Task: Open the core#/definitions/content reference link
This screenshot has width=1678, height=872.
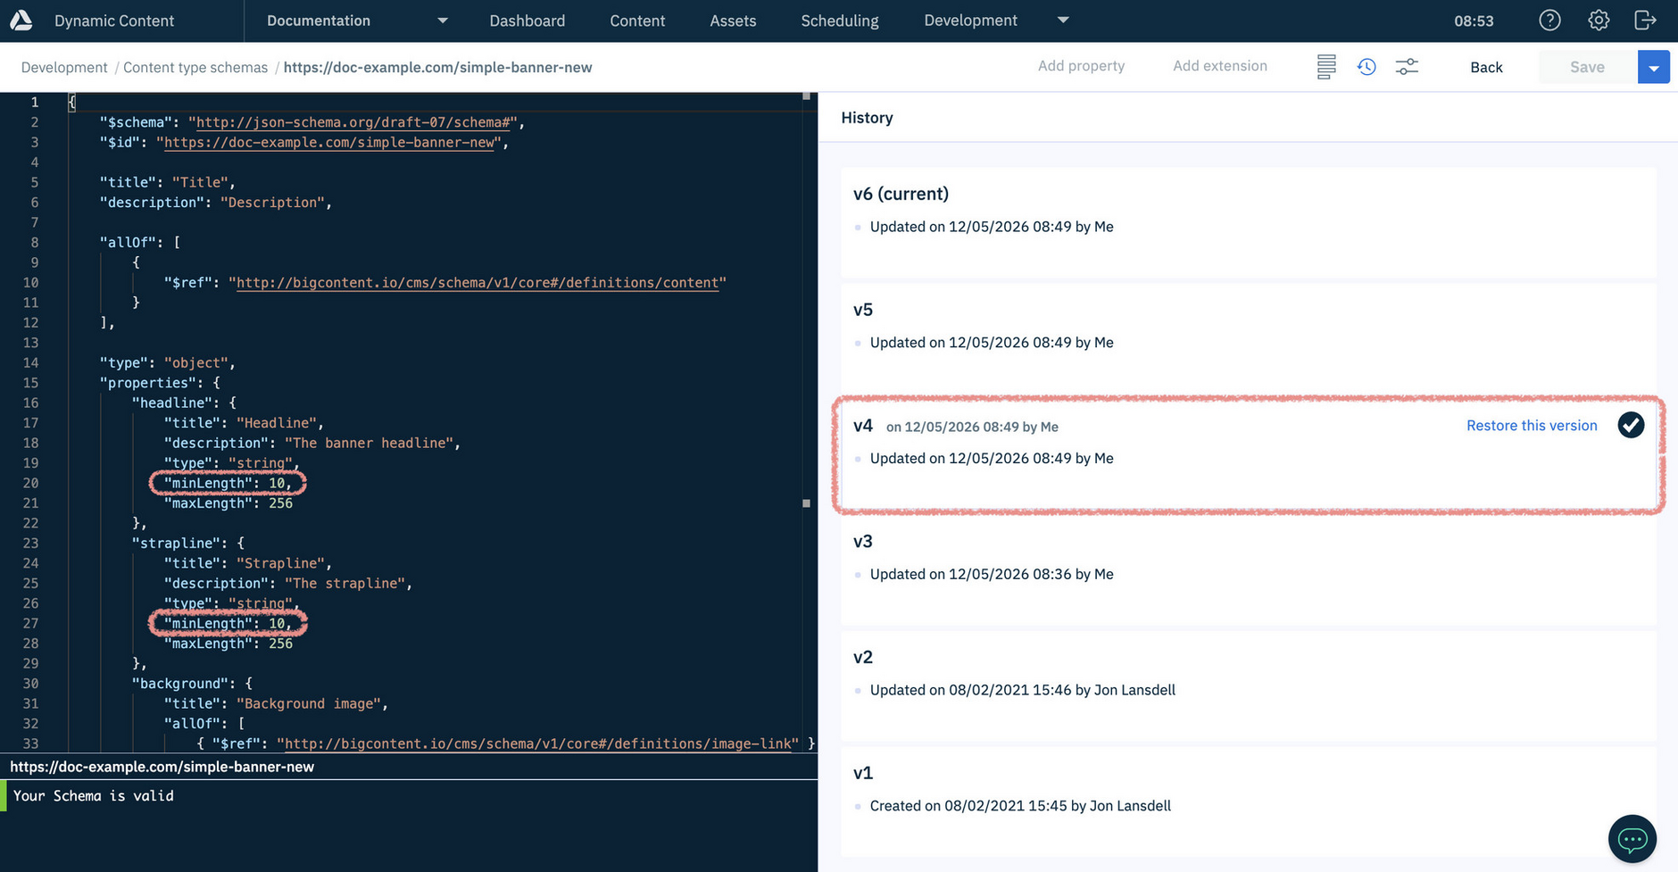Action: click(x=477, y=283)
